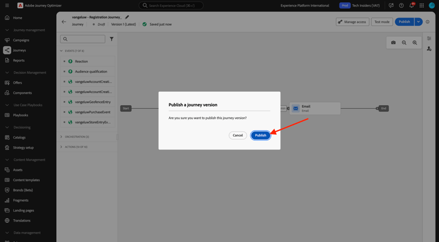Screen dimensions: 439x242
Task: Collapse the Use Case Playbooks section
Action: [7, 105]
